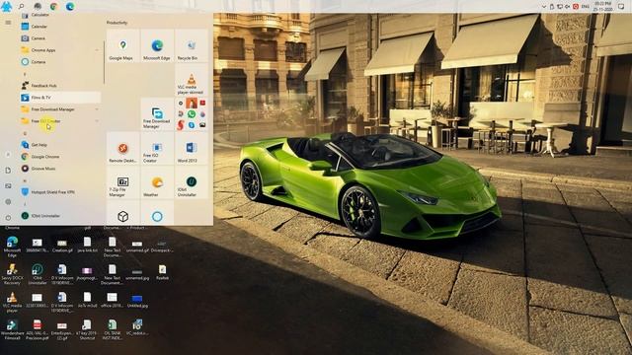Open IObit Uninstaller in the app list
The width and height of the screenshot is (632, 355).
click(x=60, y=216)
